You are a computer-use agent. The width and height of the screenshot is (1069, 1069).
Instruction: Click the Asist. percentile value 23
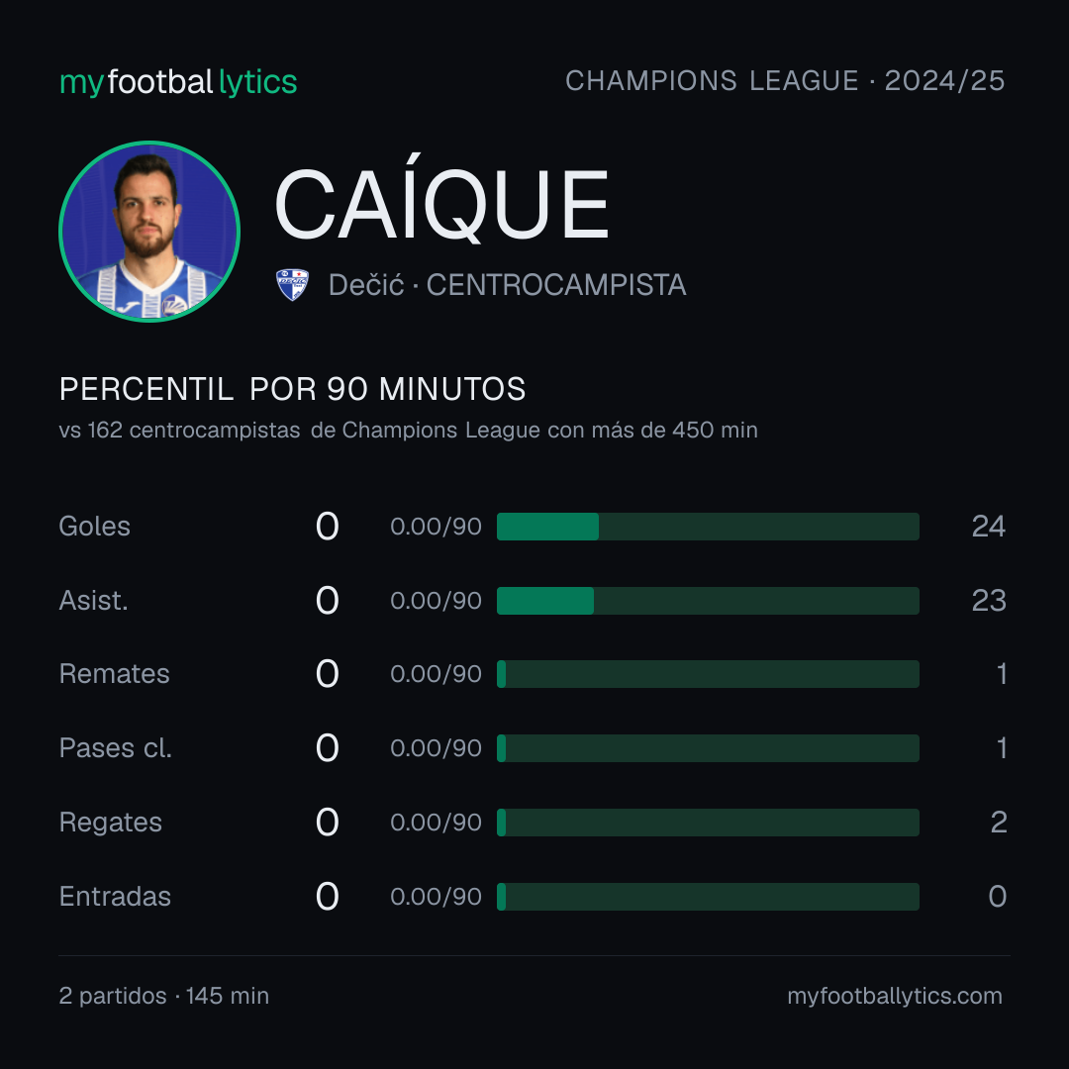click(x=989, y=601)
